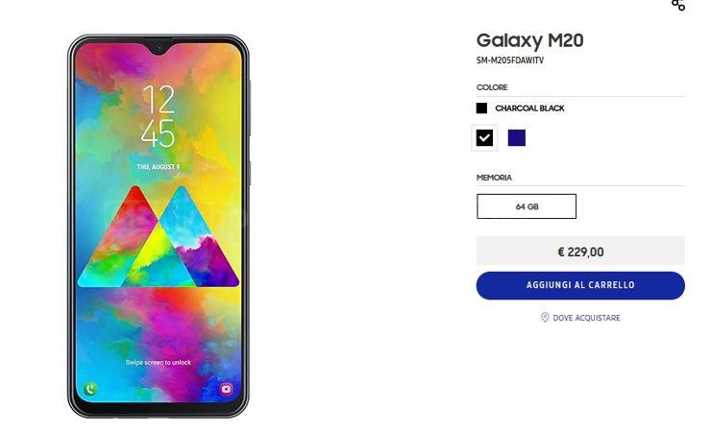Choose the blue color swatch

click(x=517, y=137)
